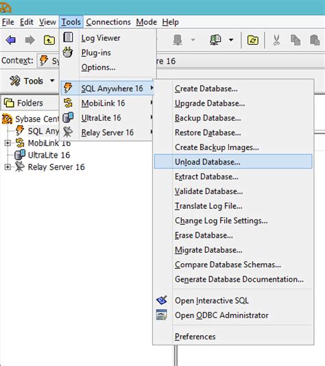Open the File menu
Screen dimensions: 325x366
8,22
